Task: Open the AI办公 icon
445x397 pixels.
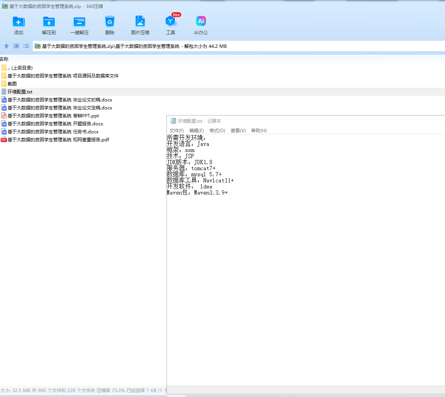Action: pyautogui.click(x=201, y=21)
